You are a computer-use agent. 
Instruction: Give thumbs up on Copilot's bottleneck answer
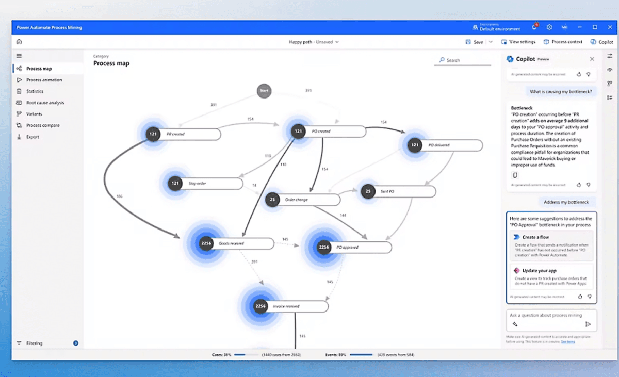tap(579, 184)
